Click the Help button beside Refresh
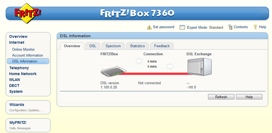272x133 pixels. (249, 97)
